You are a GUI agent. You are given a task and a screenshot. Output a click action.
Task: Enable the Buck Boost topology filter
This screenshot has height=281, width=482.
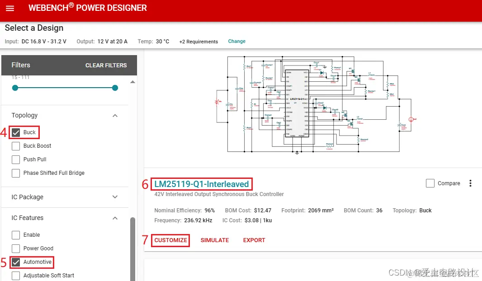[x=16, y=146]
